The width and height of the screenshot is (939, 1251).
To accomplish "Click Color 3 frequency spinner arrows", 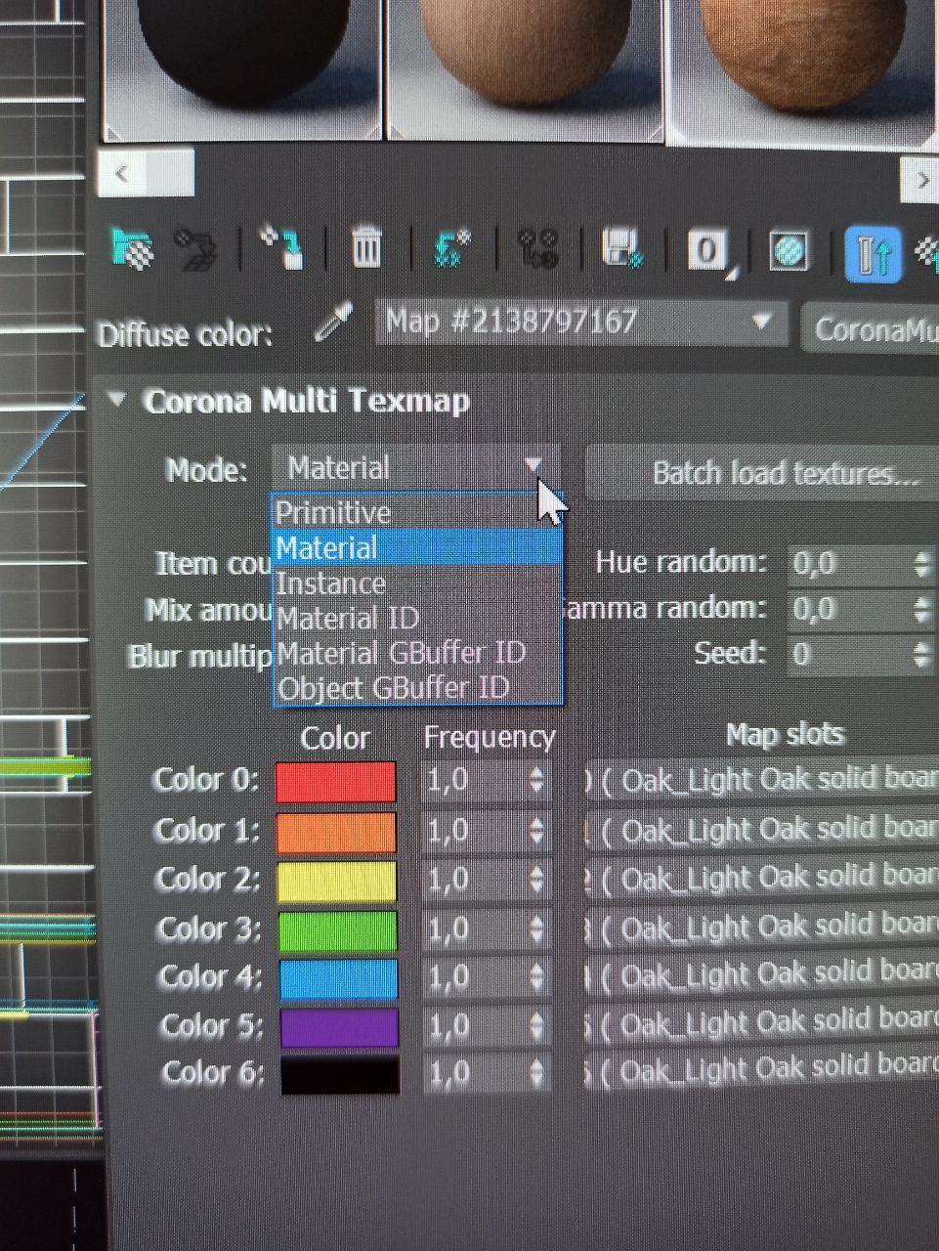I will coord(536,928).
